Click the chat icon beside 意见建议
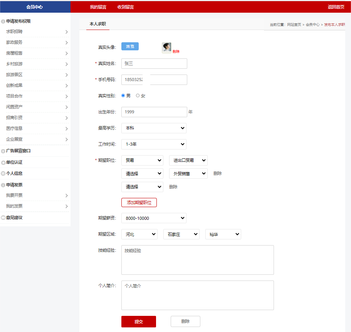Viewport: 351px width, 332px height. [3, 217]
